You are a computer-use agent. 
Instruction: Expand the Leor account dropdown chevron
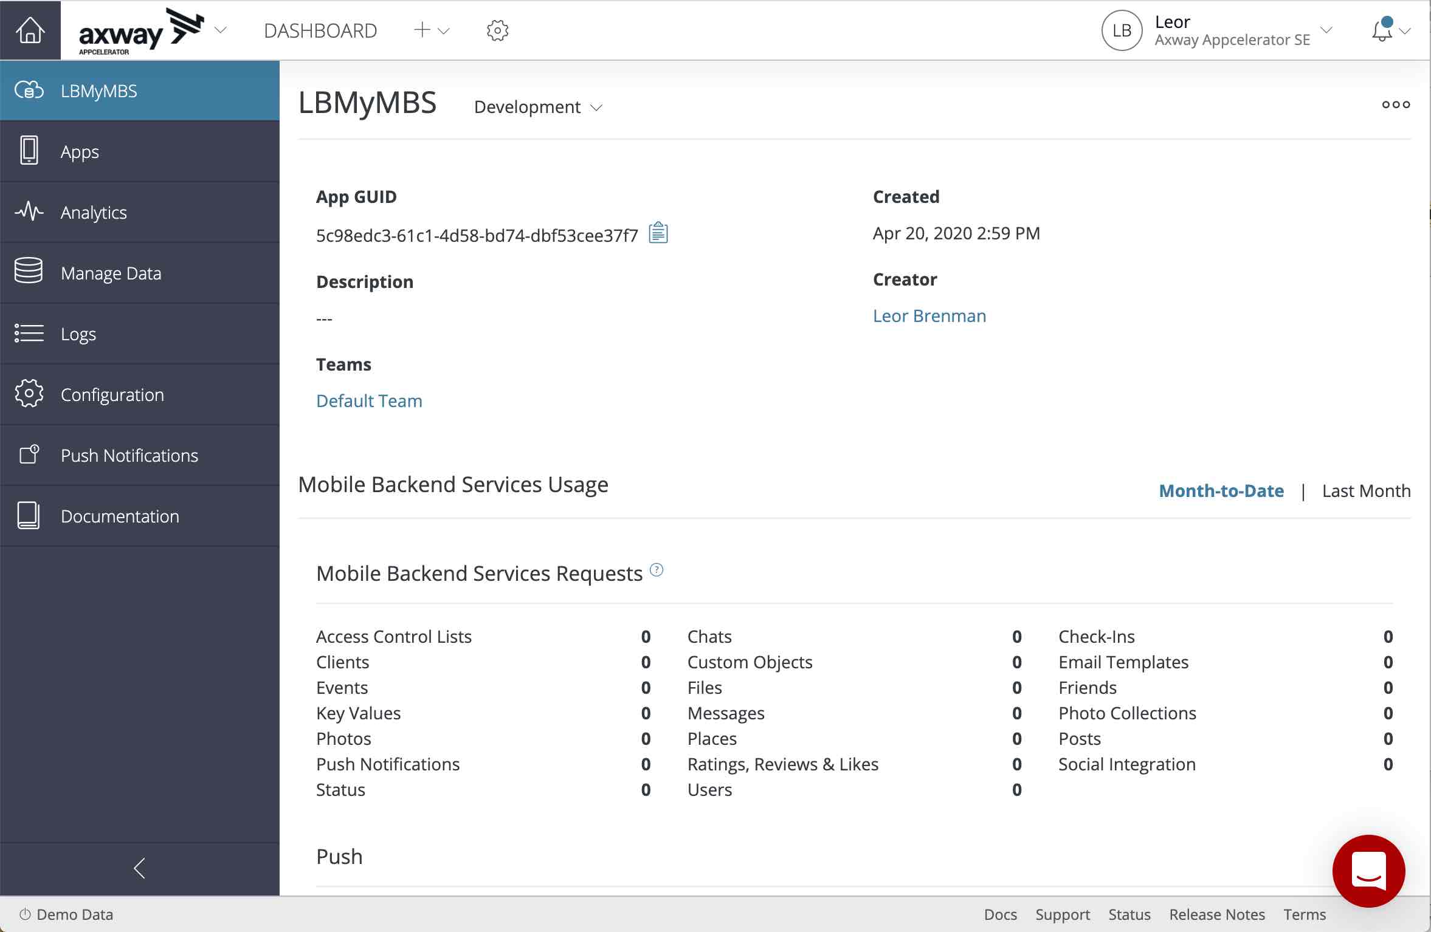(1326, 30)
